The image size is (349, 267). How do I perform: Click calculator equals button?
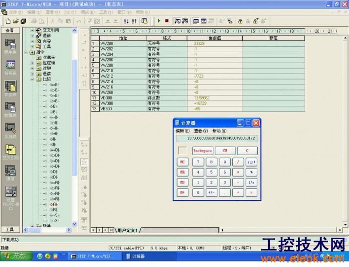251,192
